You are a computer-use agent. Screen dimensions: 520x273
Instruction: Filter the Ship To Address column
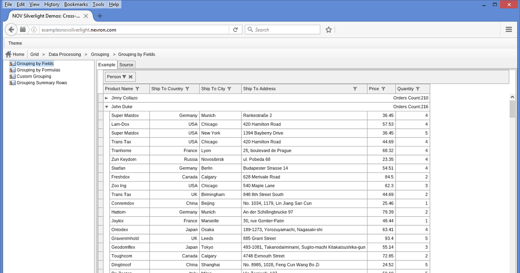coord(354,89)
